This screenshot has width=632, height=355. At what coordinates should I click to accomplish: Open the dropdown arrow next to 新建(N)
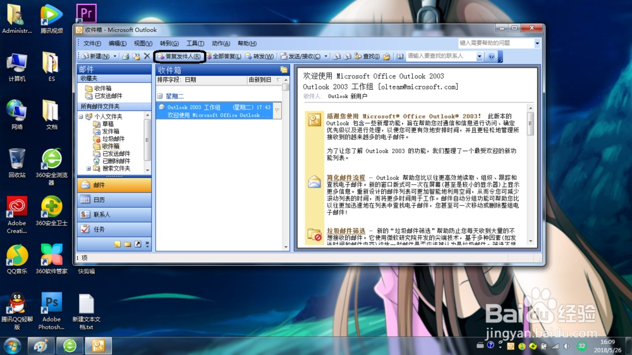[x=115, y=56]
